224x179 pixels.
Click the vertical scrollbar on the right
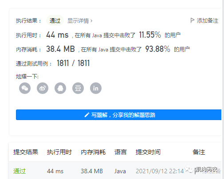click(223, 89)
